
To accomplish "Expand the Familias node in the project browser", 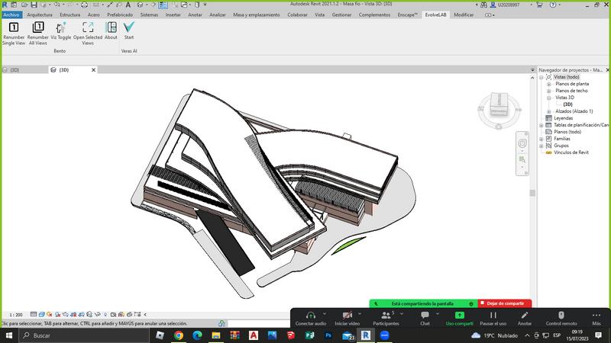I will tap(541, 139).
